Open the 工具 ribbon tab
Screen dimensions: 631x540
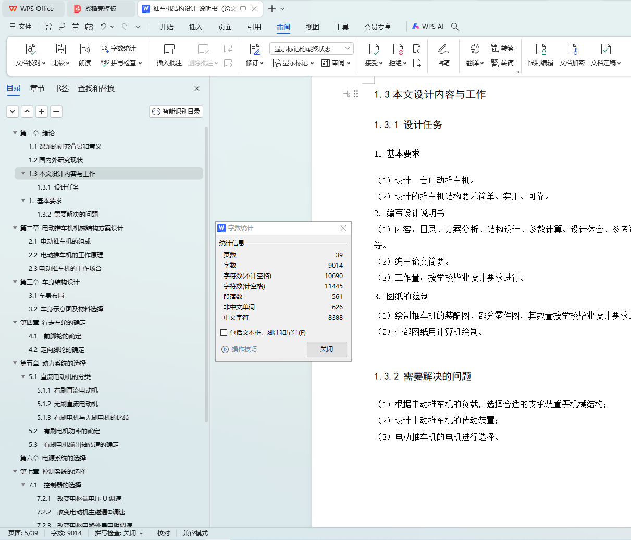tap(342, 27)
